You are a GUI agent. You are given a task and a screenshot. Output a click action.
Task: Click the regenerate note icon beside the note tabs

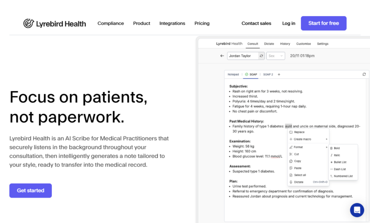point(364,74)
